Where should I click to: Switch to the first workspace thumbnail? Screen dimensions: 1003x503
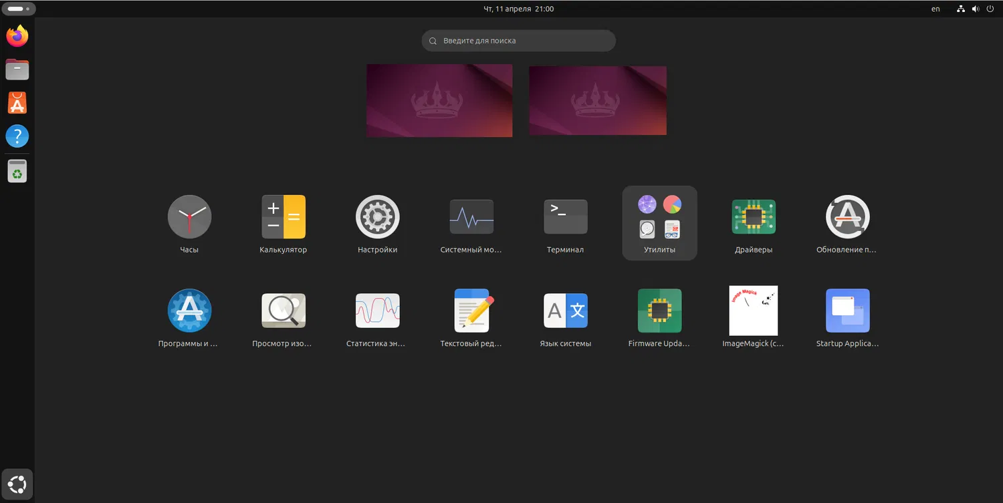[439, 100]
